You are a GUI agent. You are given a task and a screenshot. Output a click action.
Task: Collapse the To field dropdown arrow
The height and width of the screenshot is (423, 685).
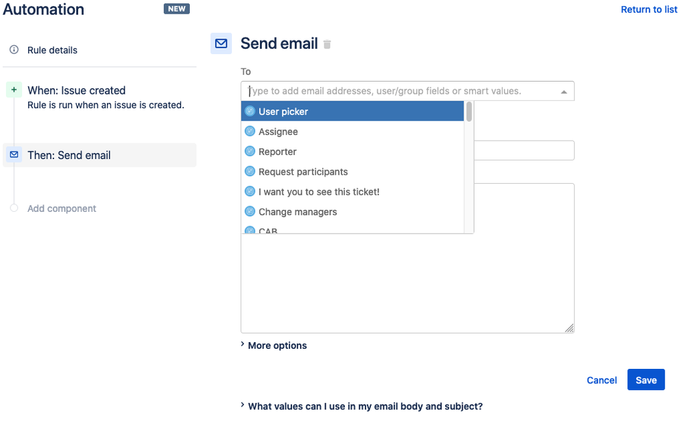click(564, 91)
